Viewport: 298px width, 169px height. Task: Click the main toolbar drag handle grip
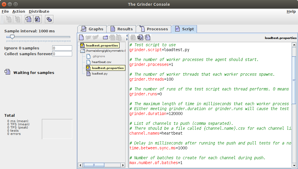coord(2,19)
